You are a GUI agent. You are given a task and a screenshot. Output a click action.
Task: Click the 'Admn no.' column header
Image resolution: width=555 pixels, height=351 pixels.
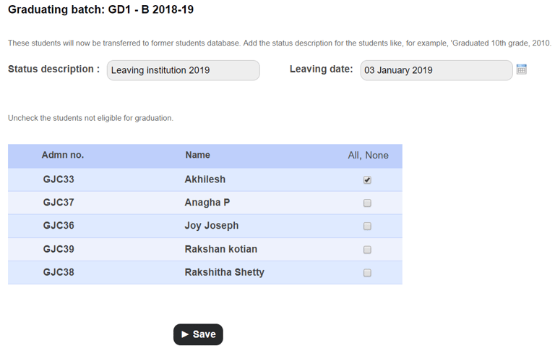pyautogui.click(x=63, y=155)
